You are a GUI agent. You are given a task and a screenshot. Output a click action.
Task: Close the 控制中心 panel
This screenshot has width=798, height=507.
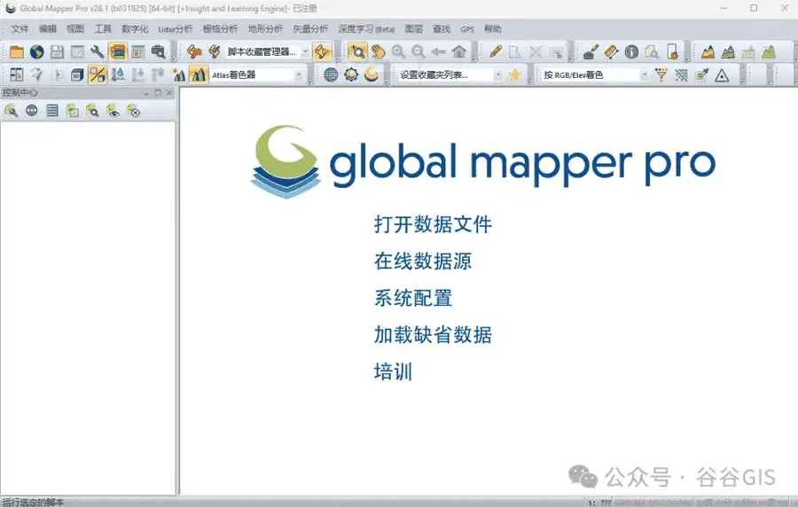[169, 92]
